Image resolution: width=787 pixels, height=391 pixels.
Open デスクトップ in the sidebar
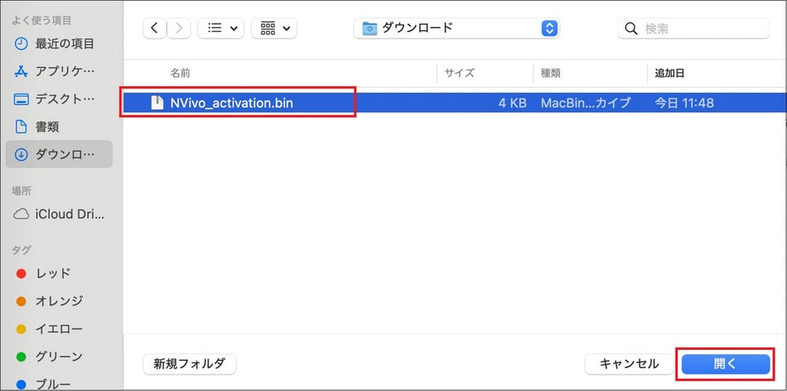pyautogui.click(x=59, y=99)
